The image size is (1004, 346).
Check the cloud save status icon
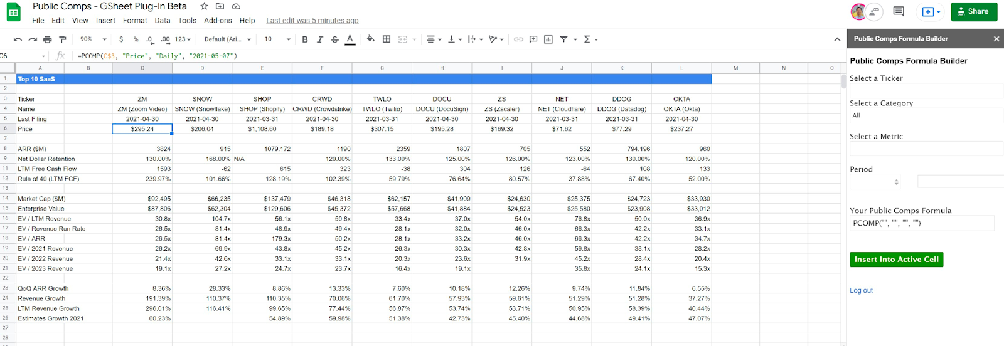pos(236,6)
